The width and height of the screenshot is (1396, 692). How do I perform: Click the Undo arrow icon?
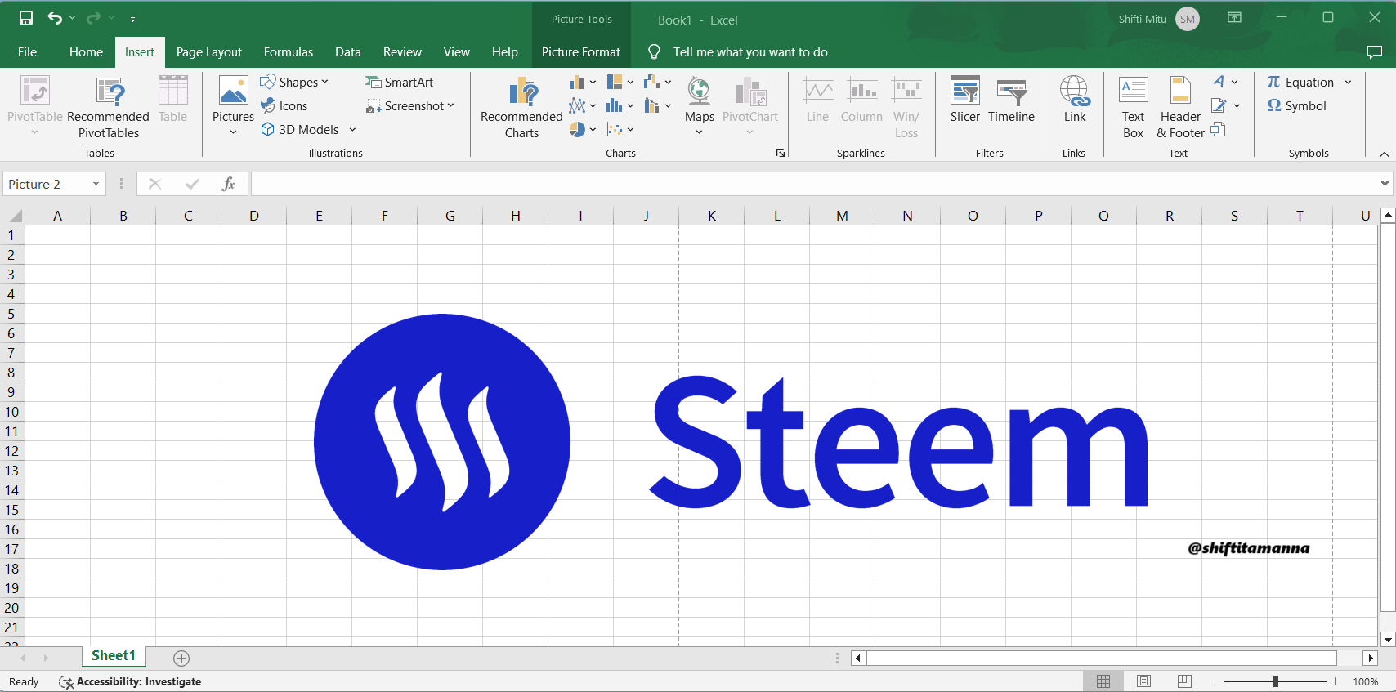click(x=54, y=18)
